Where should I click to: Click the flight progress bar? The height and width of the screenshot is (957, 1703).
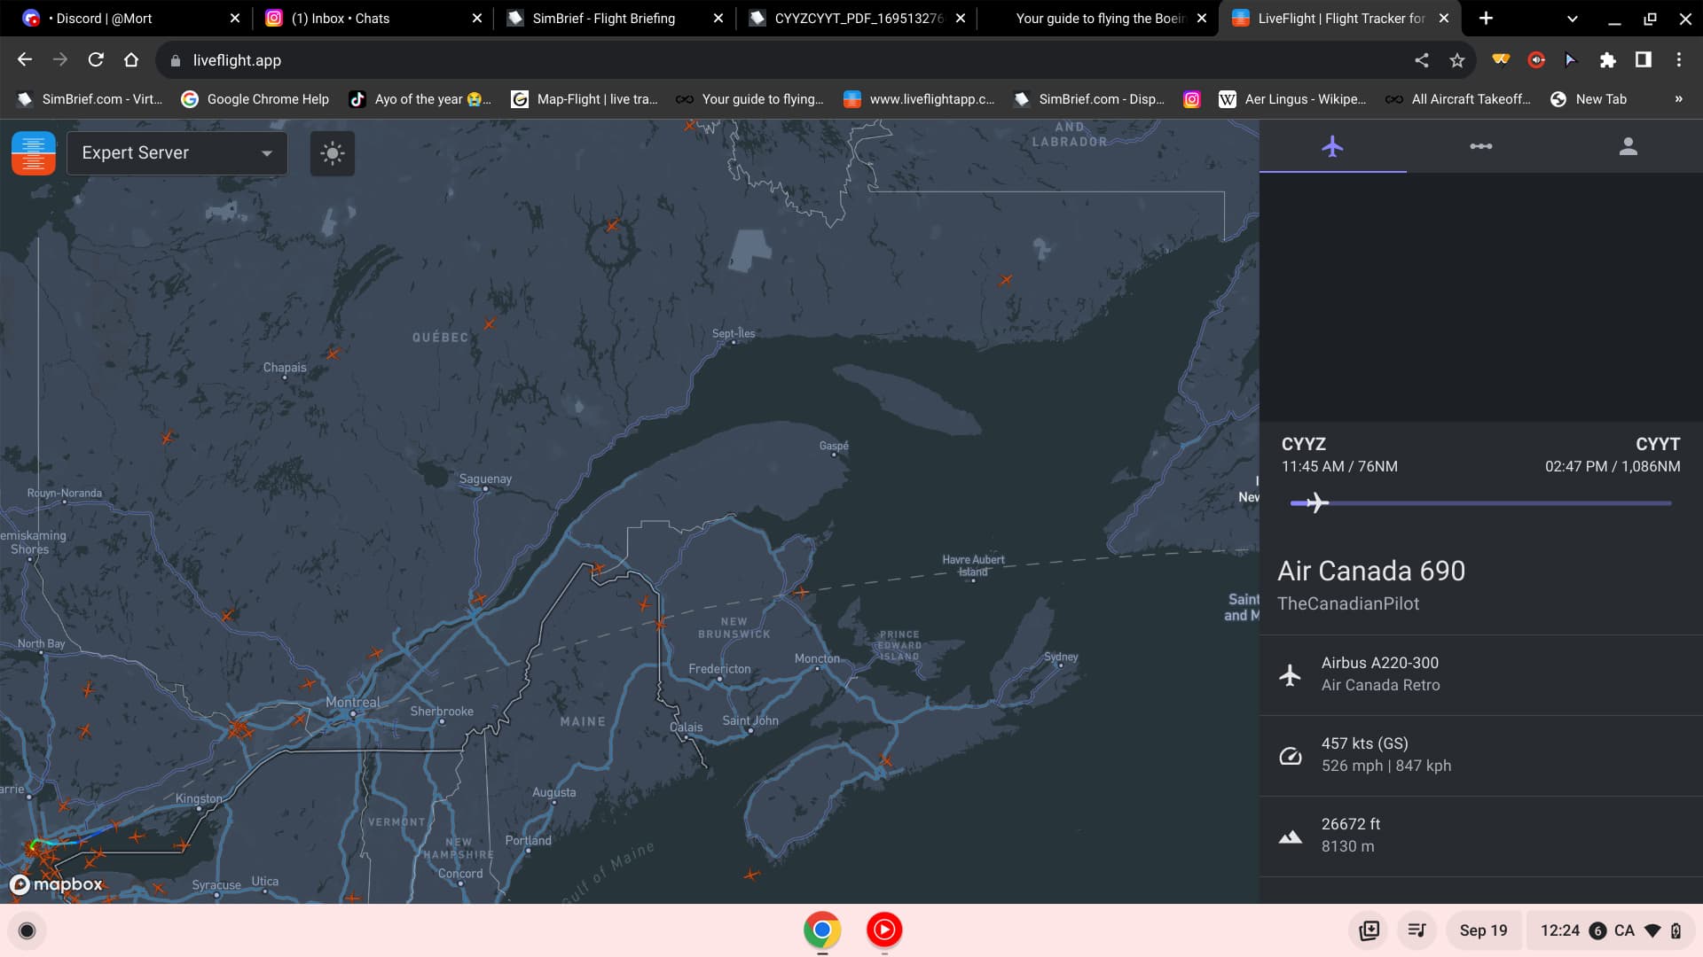1480,503
